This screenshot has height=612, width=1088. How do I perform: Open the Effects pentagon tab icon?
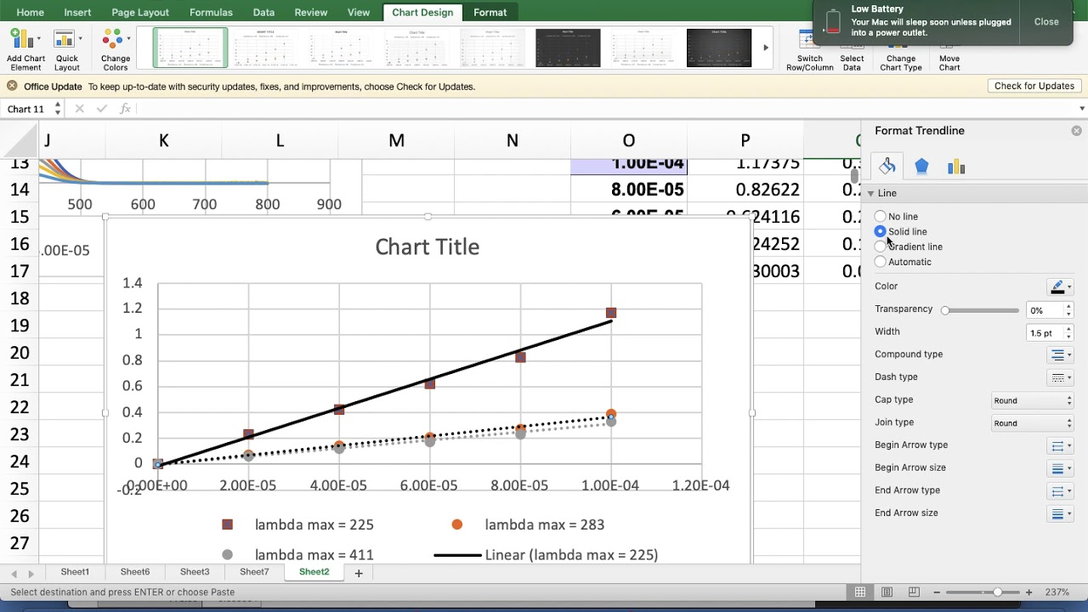point(921,167)
